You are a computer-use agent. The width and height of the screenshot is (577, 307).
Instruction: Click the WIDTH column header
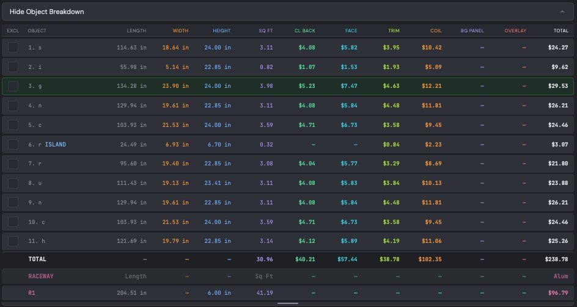click(x=180, y=31)
